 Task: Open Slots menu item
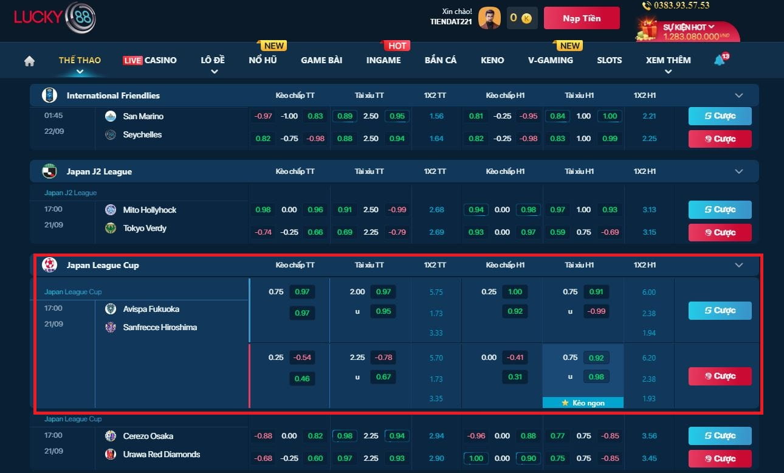(609, 60)
